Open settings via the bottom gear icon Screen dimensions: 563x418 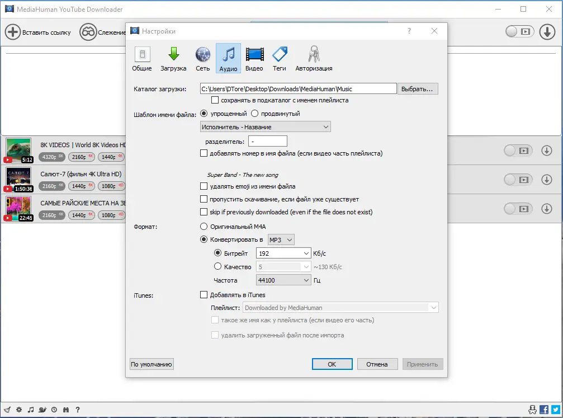click(x=19, y=410)
